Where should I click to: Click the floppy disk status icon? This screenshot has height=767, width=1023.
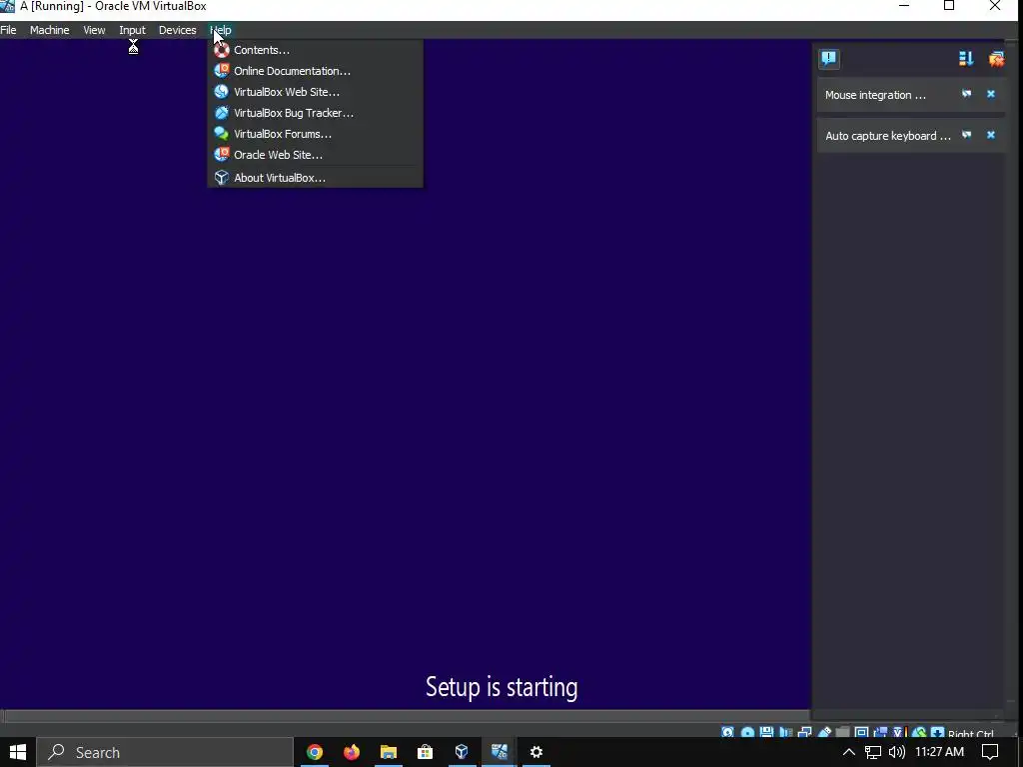pos(766,732)
